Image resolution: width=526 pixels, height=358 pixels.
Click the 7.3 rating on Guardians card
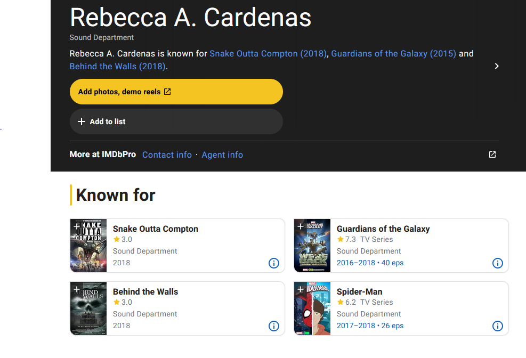coord(347,239)
